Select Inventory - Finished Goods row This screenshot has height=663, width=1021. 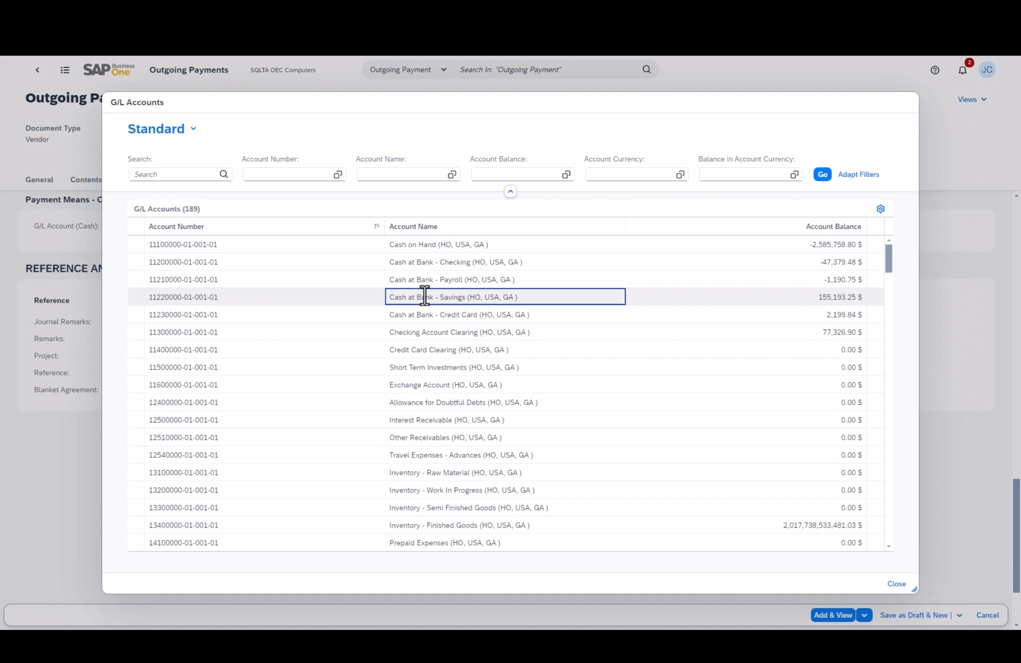(x=505, y=525)
